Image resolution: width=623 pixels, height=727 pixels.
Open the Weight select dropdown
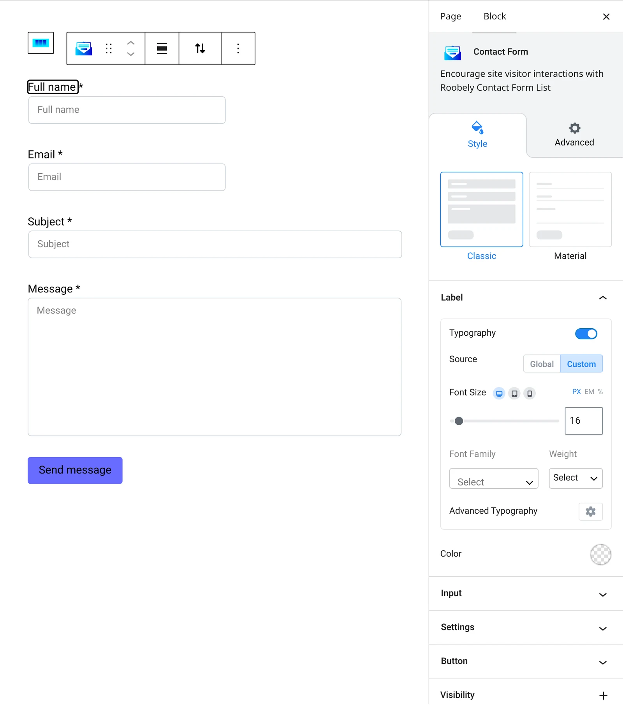tap(576, 479)
